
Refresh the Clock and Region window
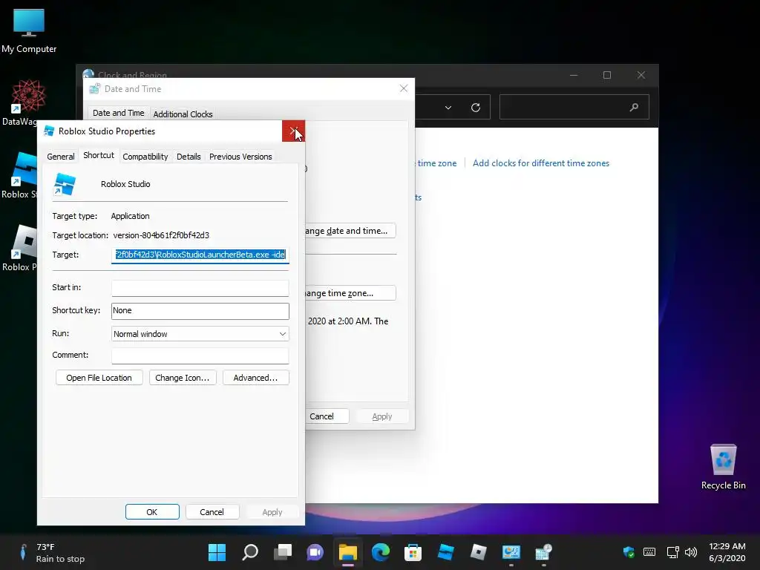point(476,107)
